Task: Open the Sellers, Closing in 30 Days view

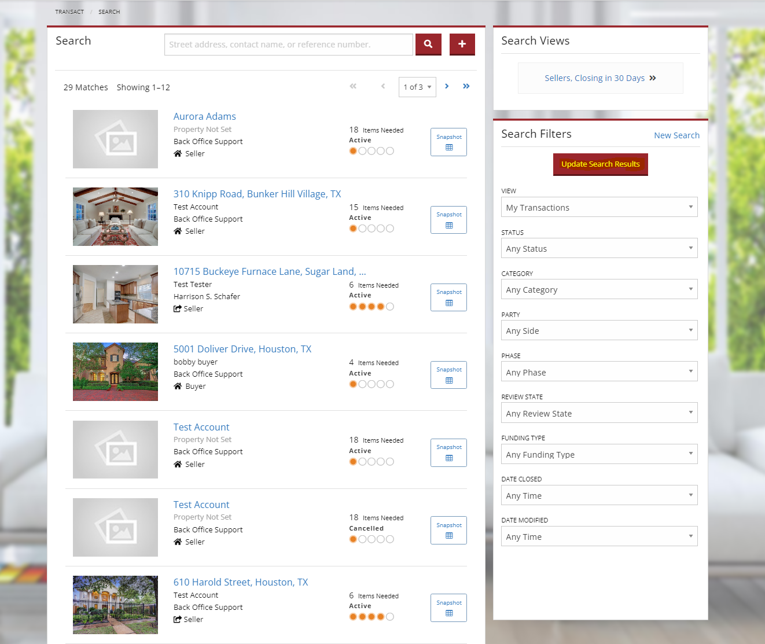Action: pos(600,78)
